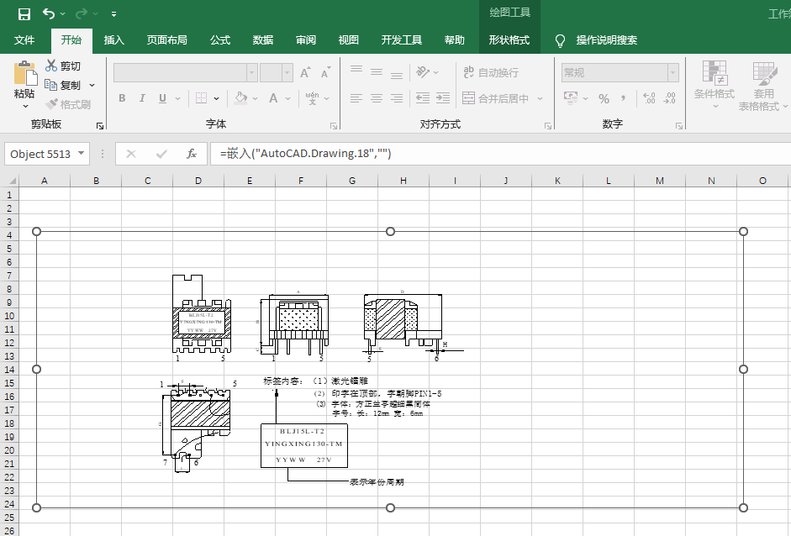791x536 pixels.
Task: Open the font size dropdown
Action: coord(287,72)
